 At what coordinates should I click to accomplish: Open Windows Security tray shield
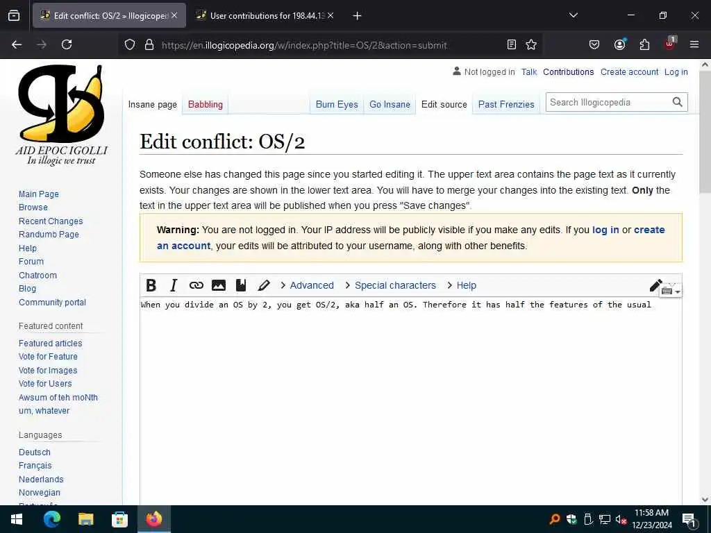click(571, 519)
